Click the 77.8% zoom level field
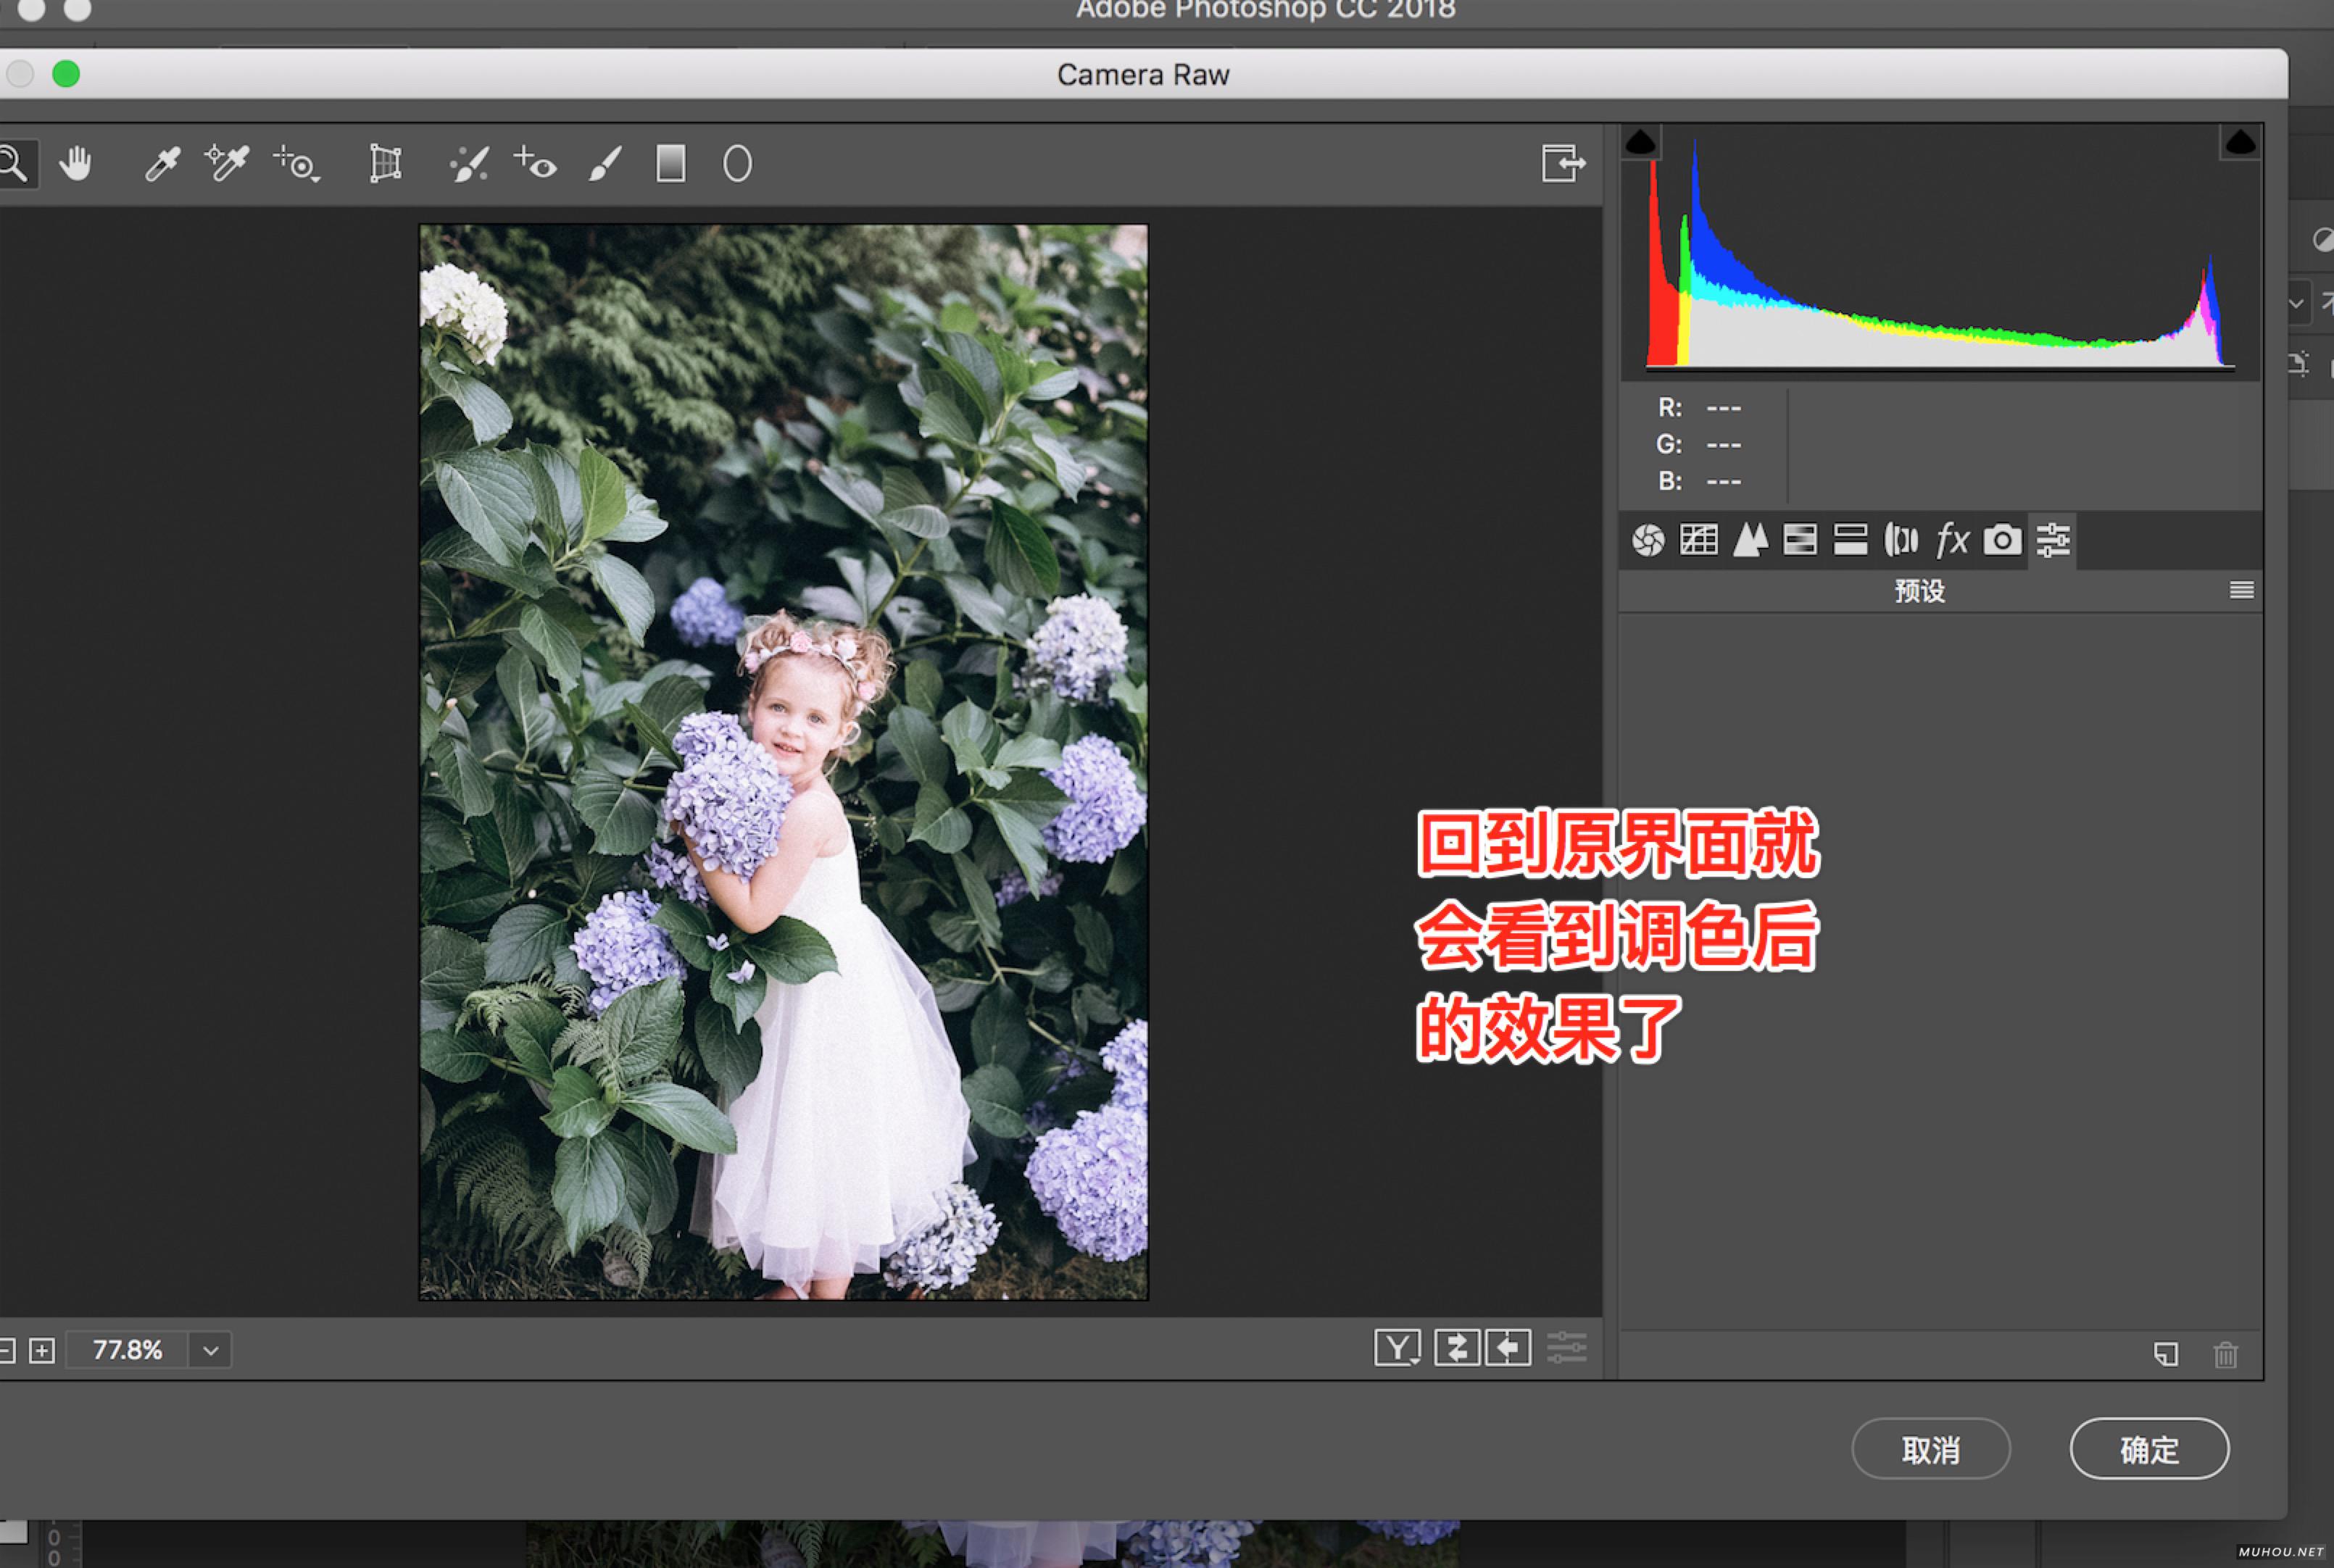Image resolution: width=2334 pixels, height=1568 pixels. [x=127, y=1350]
